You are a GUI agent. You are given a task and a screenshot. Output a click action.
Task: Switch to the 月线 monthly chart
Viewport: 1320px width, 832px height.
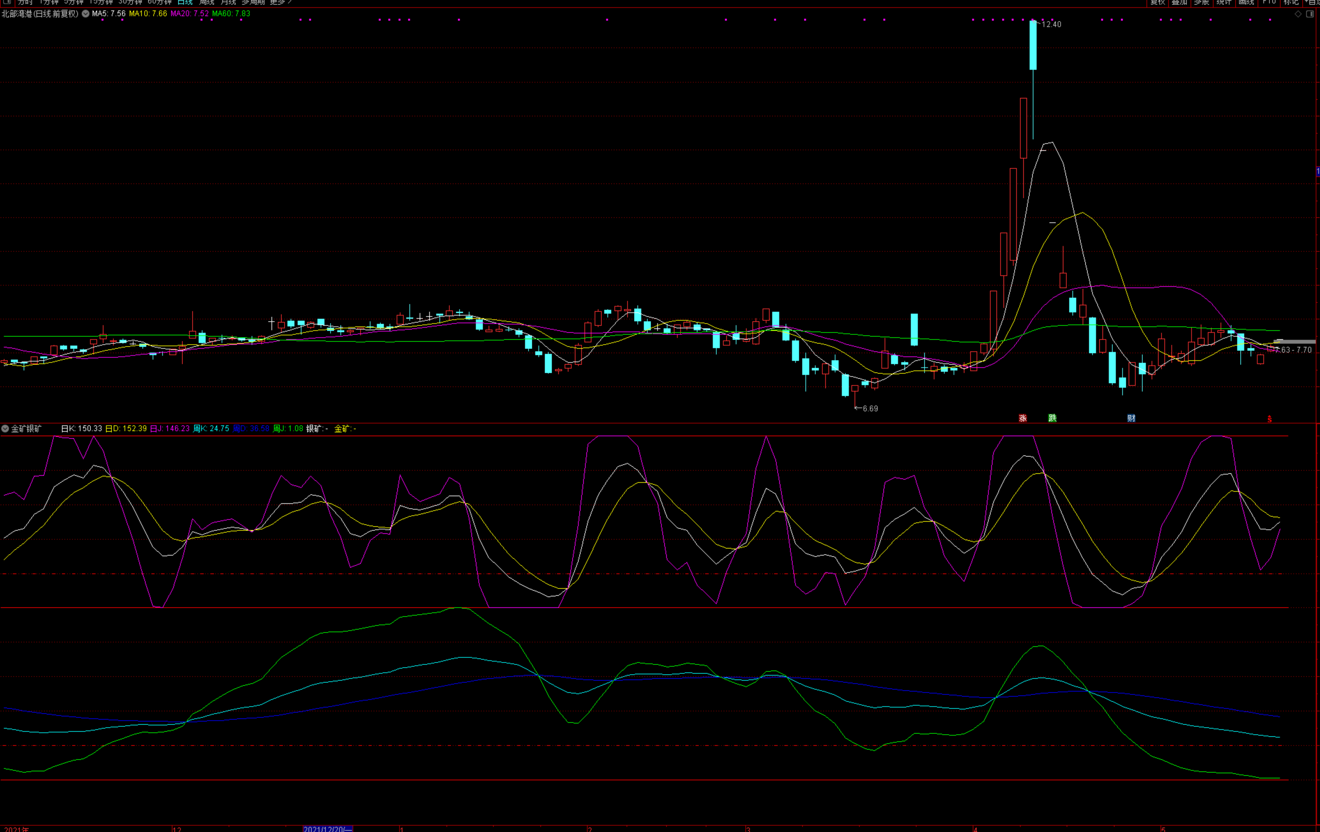click(x=228, y=2)
